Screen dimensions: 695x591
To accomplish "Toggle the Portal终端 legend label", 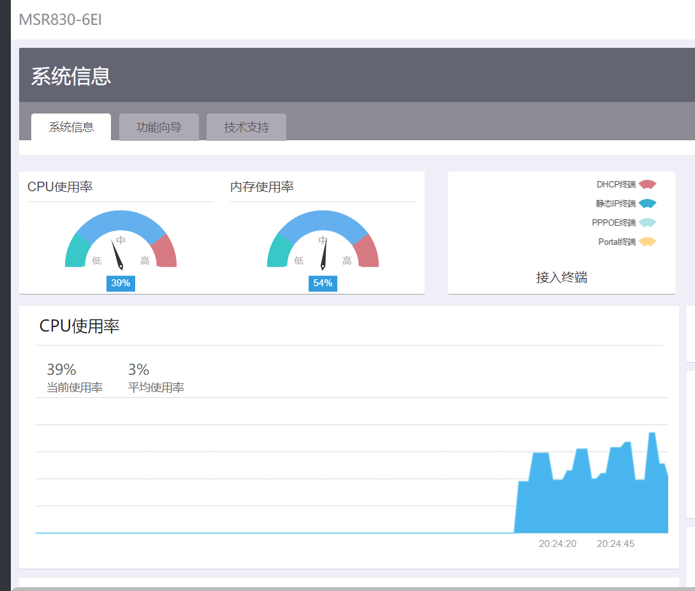I will tap(617, 242).
